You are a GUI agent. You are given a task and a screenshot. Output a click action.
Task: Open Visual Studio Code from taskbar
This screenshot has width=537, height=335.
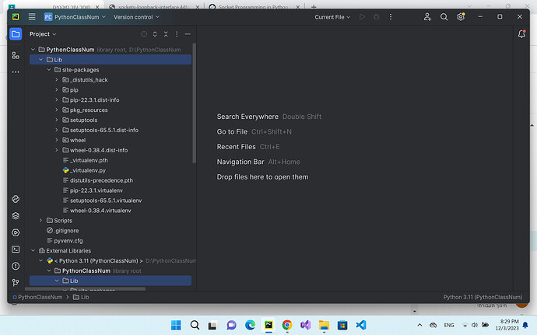[361, 325]
